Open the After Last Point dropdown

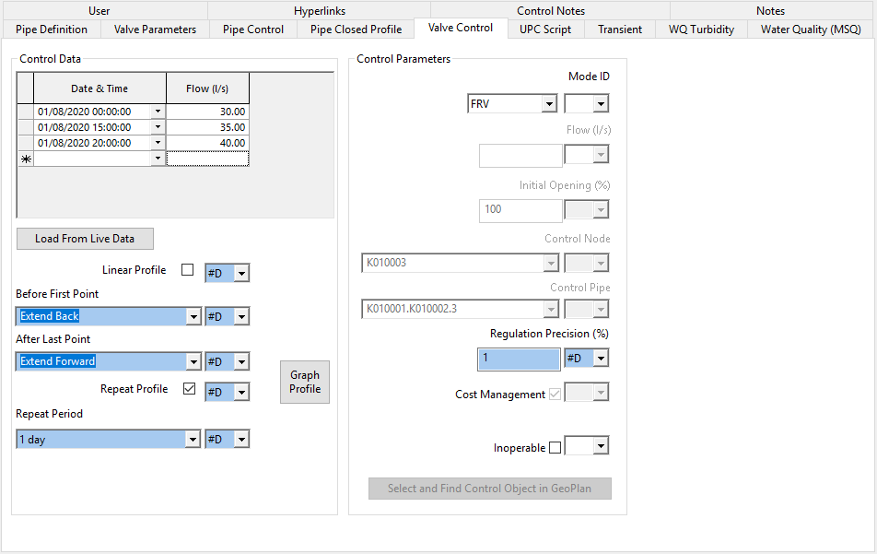(193, 360)
